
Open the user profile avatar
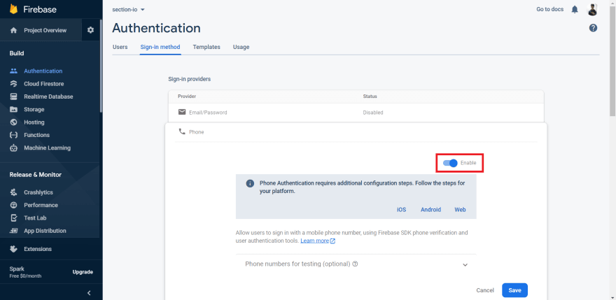coord(592,9)
